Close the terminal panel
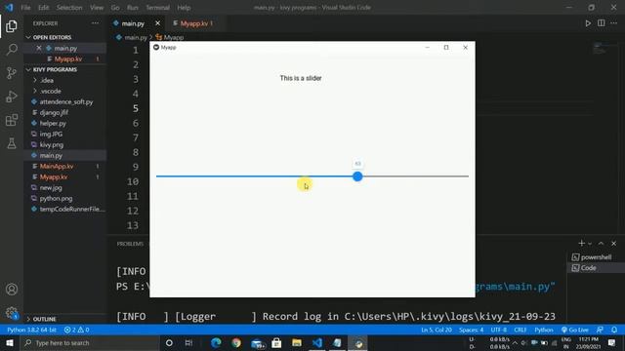This screenshot has width=625, height=351. pyautogui.click(x=614, y=243)
